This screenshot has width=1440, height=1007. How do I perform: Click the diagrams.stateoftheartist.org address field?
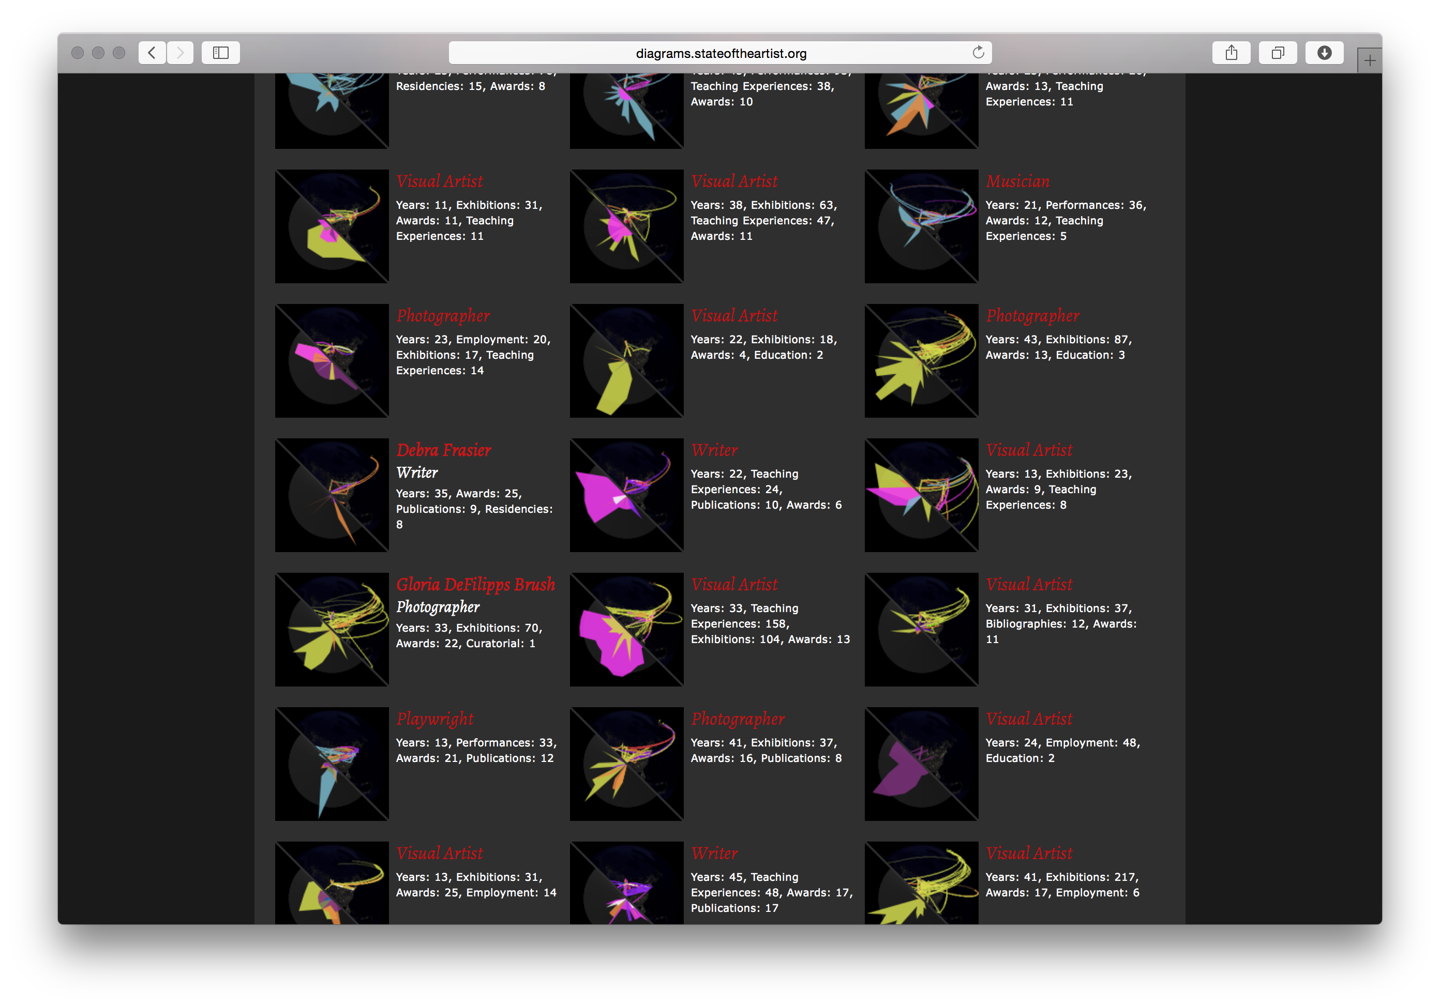pos(720,53)
